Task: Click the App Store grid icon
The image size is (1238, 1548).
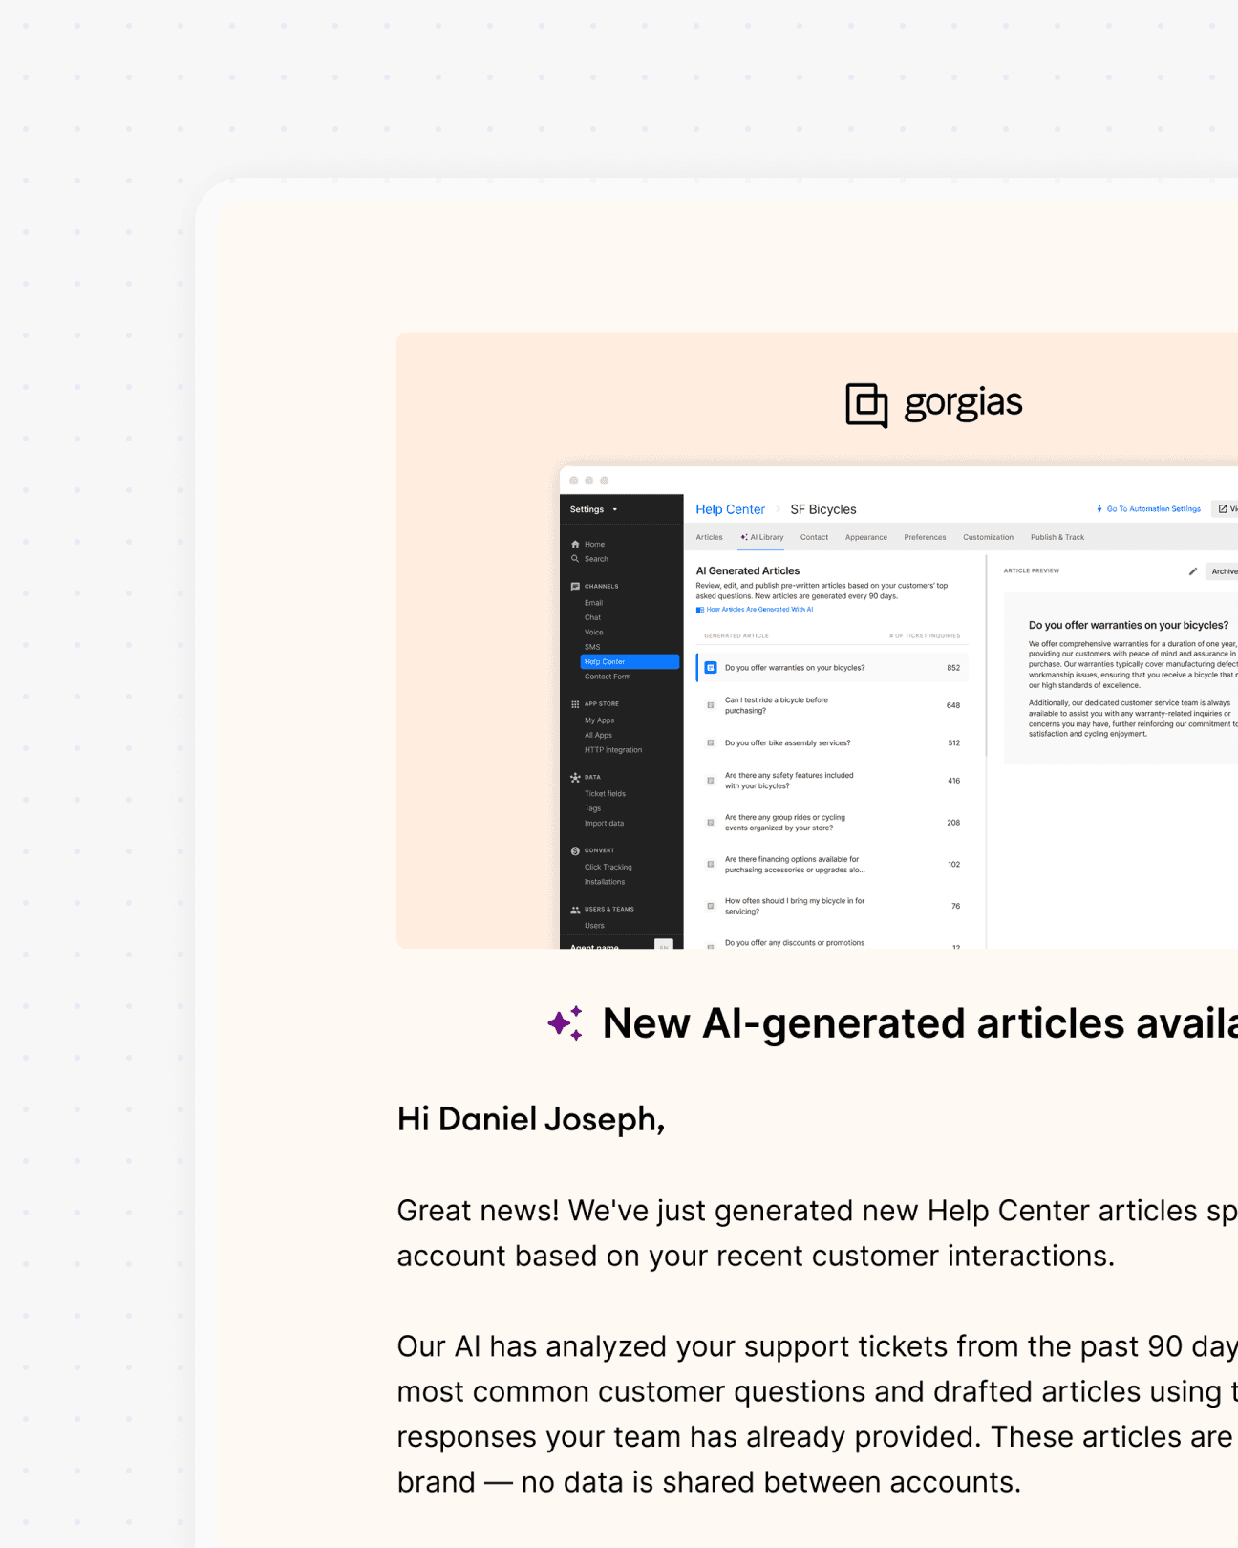Action: 575,704
